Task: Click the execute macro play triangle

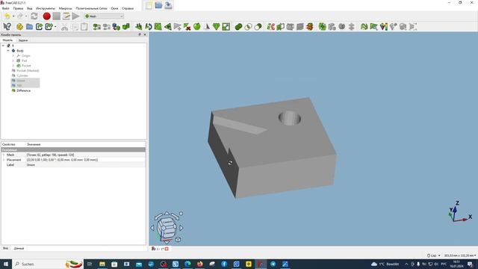Action: pos(75,16)
